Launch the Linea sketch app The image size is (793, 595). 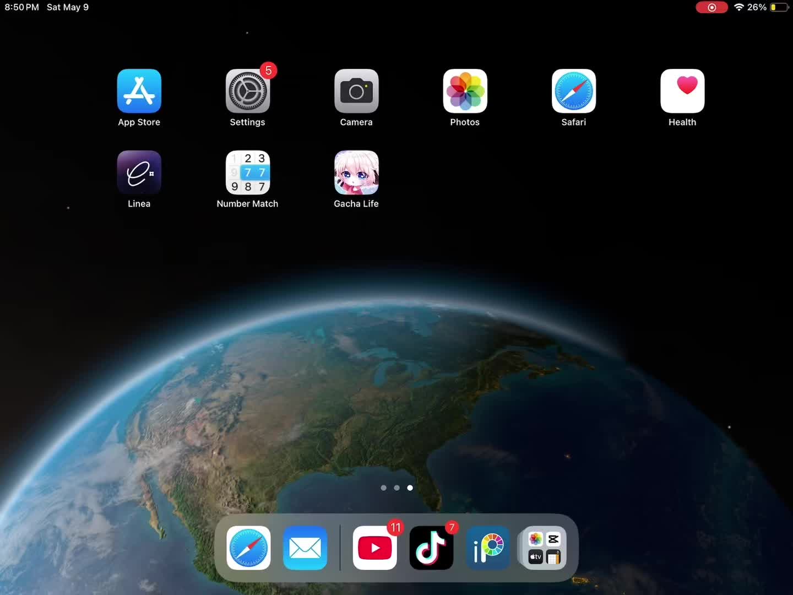coord(139,172)
